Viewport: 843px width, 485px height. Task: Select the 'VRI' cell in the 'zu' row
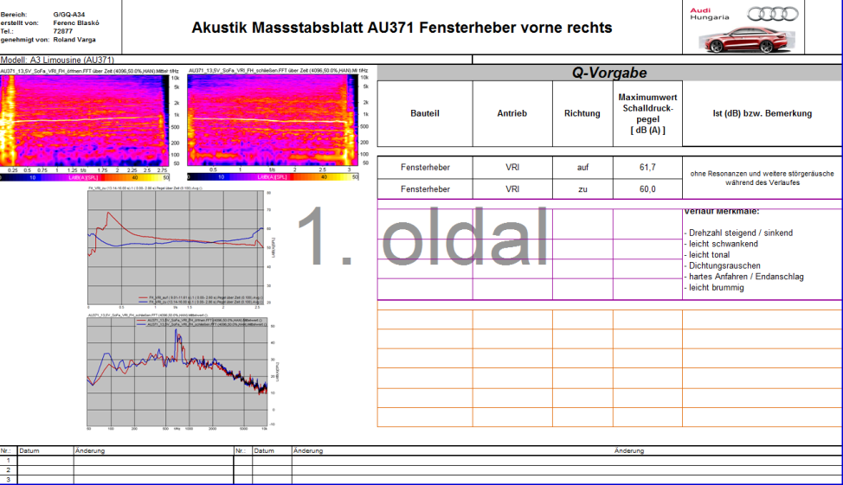[x=512, y=189]
